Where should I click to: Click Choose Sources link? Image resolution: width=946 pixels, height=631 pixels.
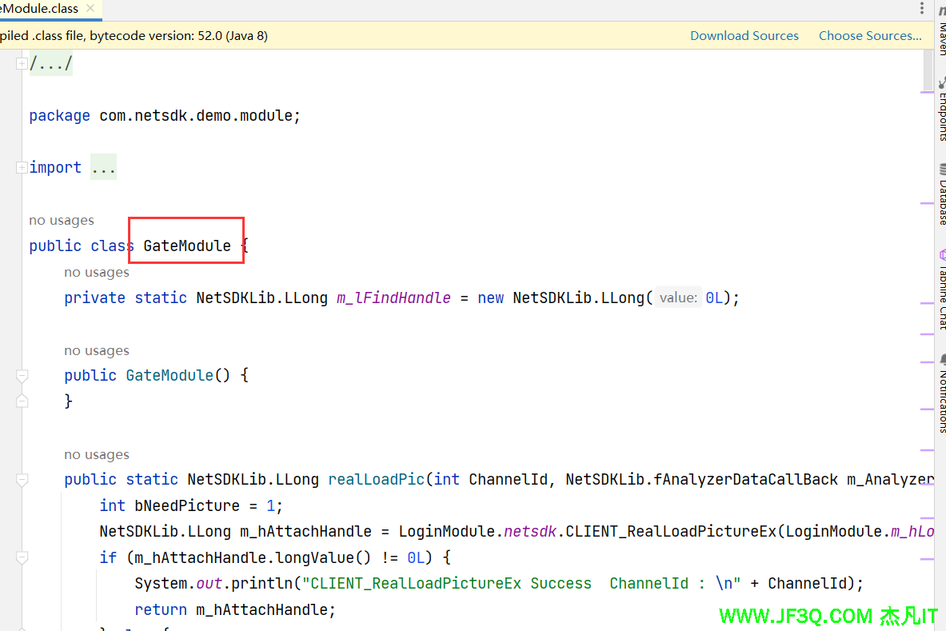(x=870, y=35)
